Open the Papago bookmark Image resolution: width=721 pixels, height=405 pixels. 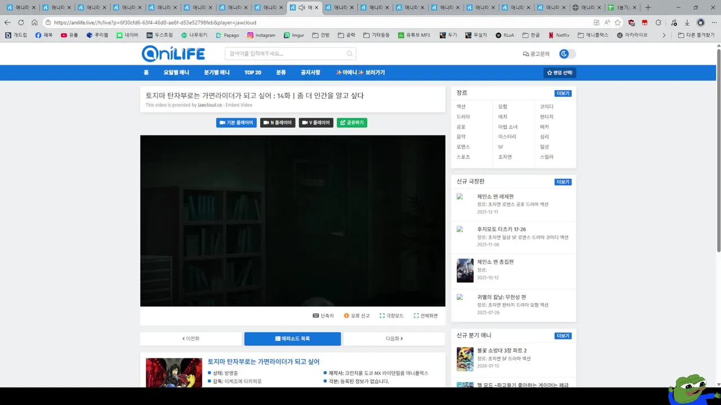click(228, 35)
